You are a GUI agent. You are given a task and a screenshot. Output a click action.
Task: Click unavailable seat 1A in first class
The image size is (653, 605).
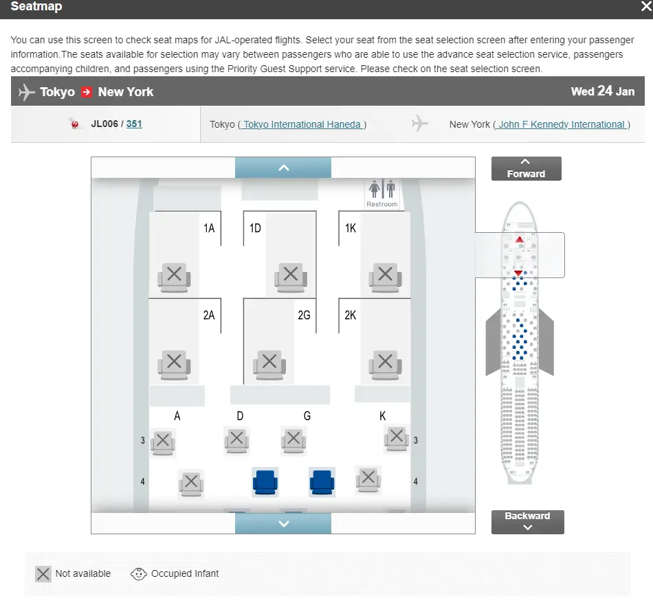coord(174,276)
